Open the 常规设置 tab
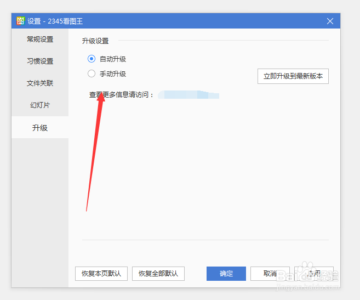 (40, 39)
